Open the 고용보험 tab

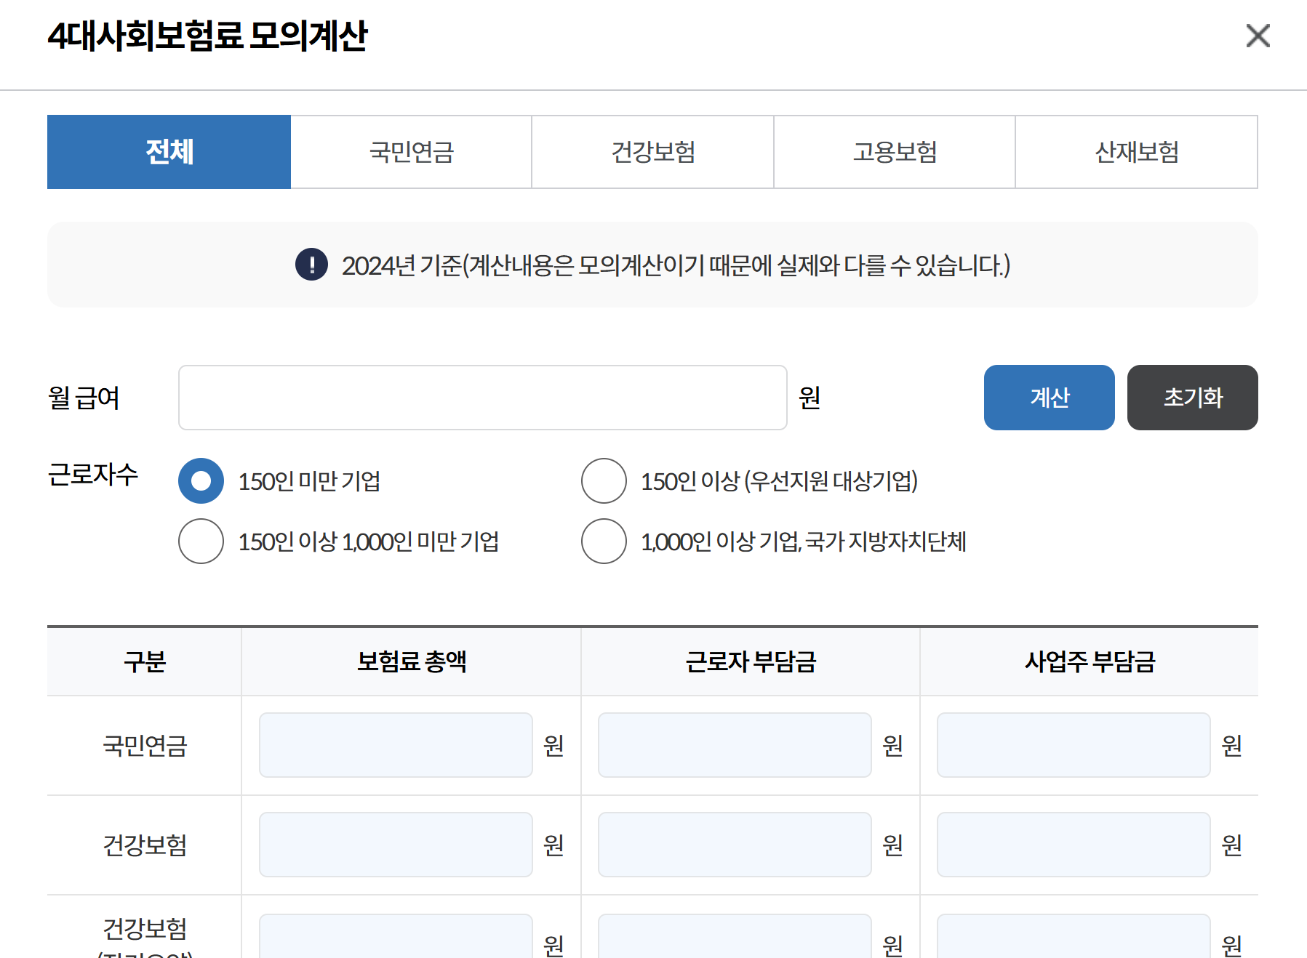894,152
